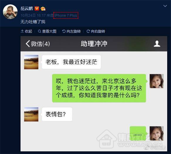Rotate image left with 向左旋转
The width and height of the screenshot is (171, 154).
[x=72, y=31]
